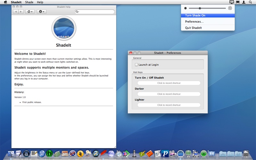Expand the search magnifier options in help field
256x160 pixels.
pyautogui.click(x=77, y=12)
